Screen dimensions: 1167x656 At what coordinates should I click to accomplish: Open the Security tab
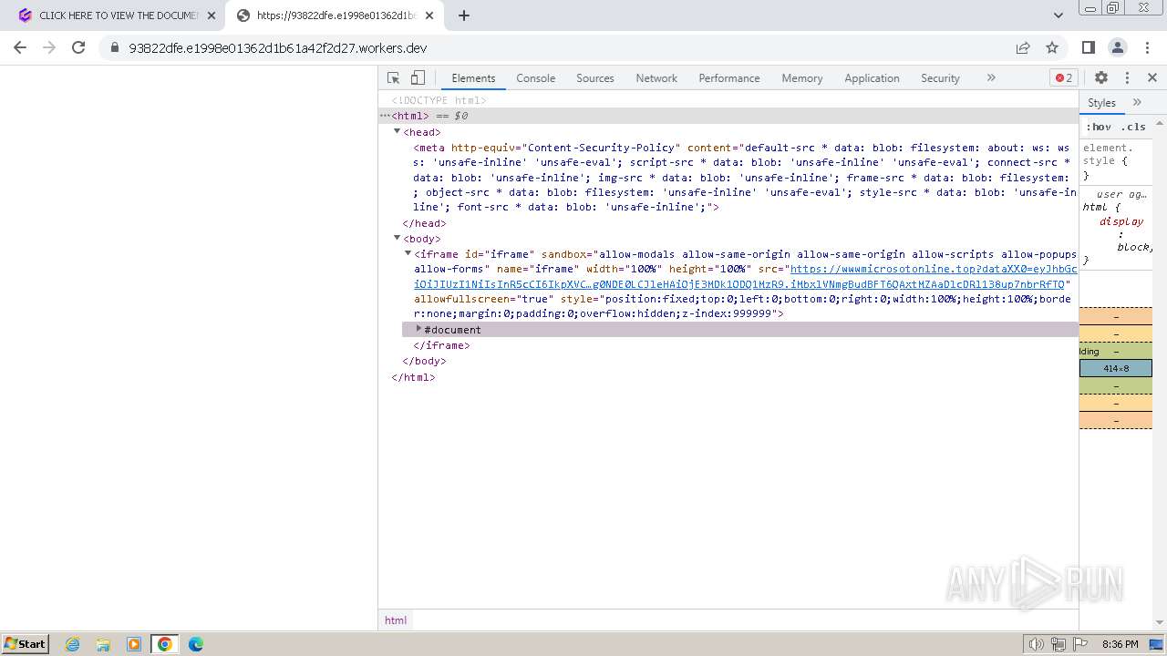coord(940,78)
